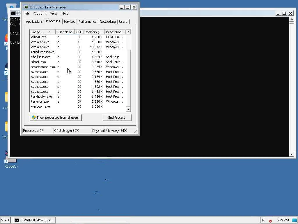The height and width of the screenshot is (224, 298).
Task: Click the Task Manager title bar icon
Action: click(x=26, y=7)
